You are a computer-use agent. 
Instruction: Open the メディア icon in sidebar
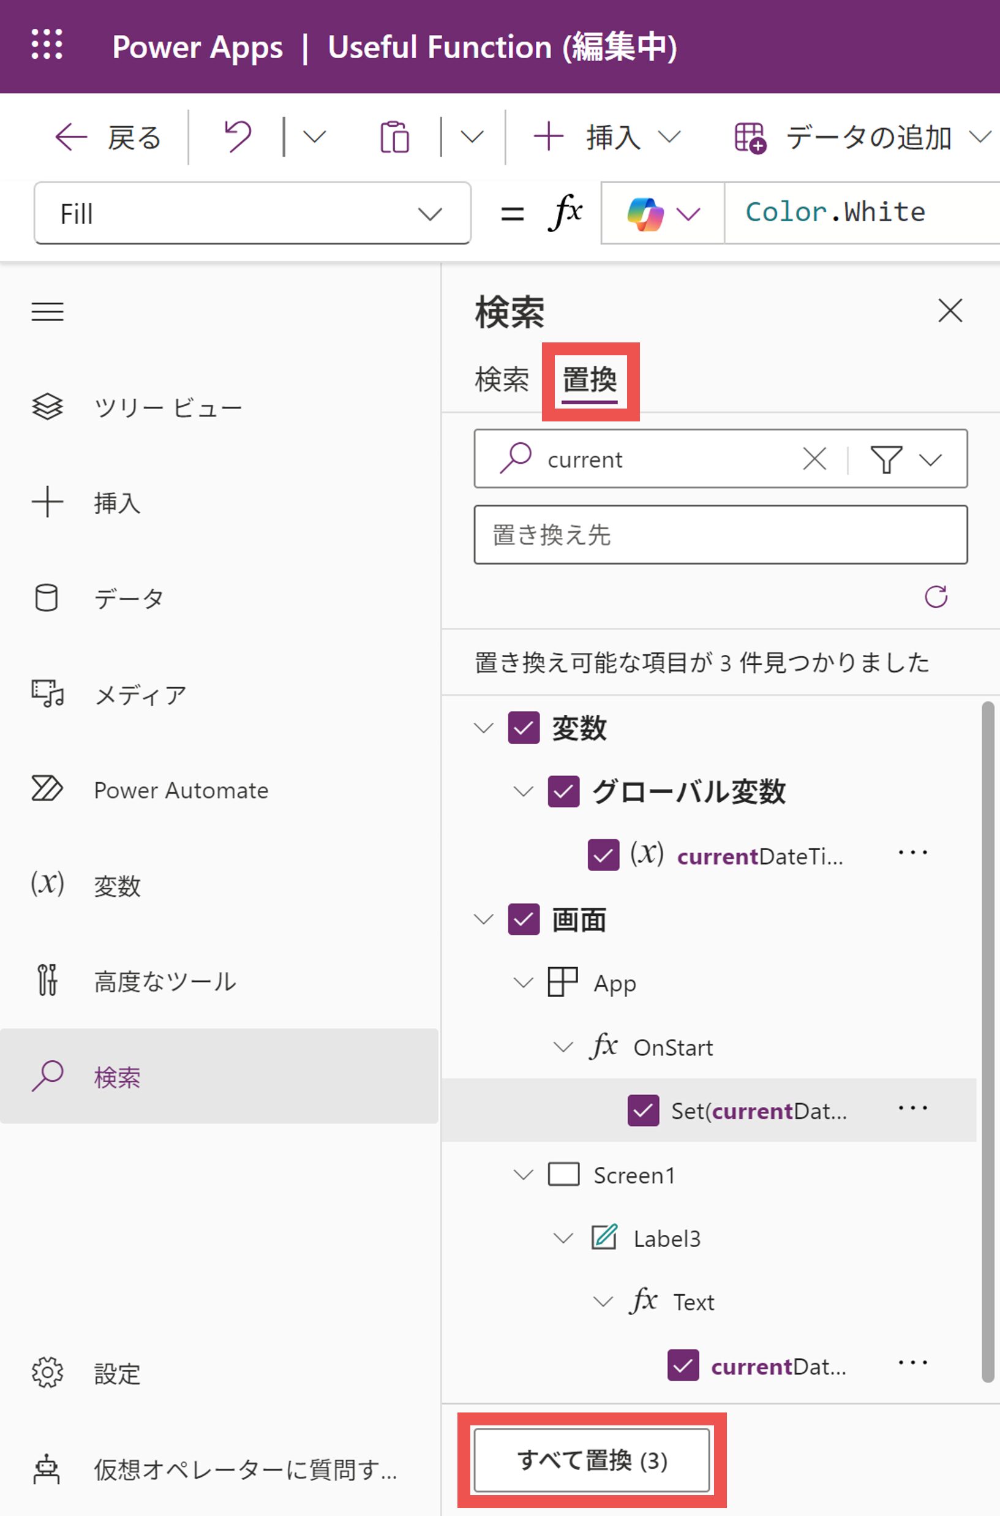click(x=47, y=693)
